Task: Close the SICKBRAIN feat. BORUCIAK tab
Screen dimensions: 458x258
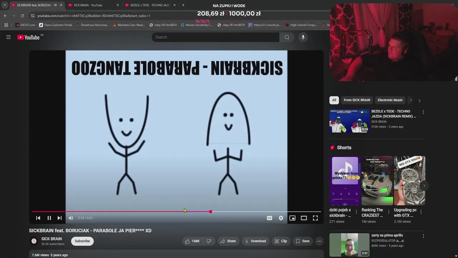Action: [61, 5]
